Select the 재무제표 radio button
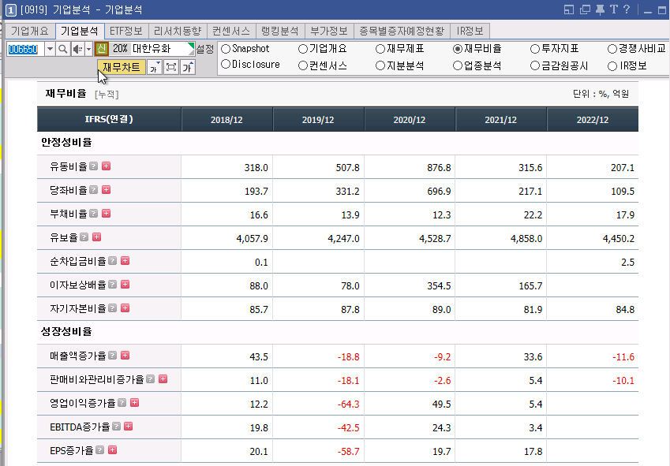The height and width of the screenshot is (466, 670). point(380,49)
